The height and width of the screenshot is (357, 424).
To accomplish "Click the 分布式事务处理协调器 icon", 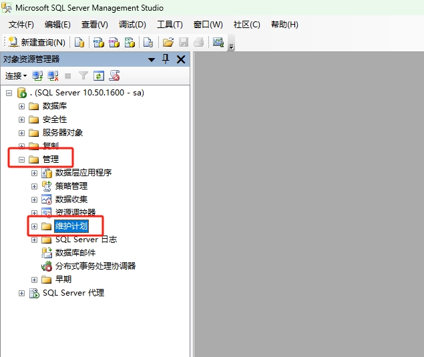I will click(x=47, y=266).
